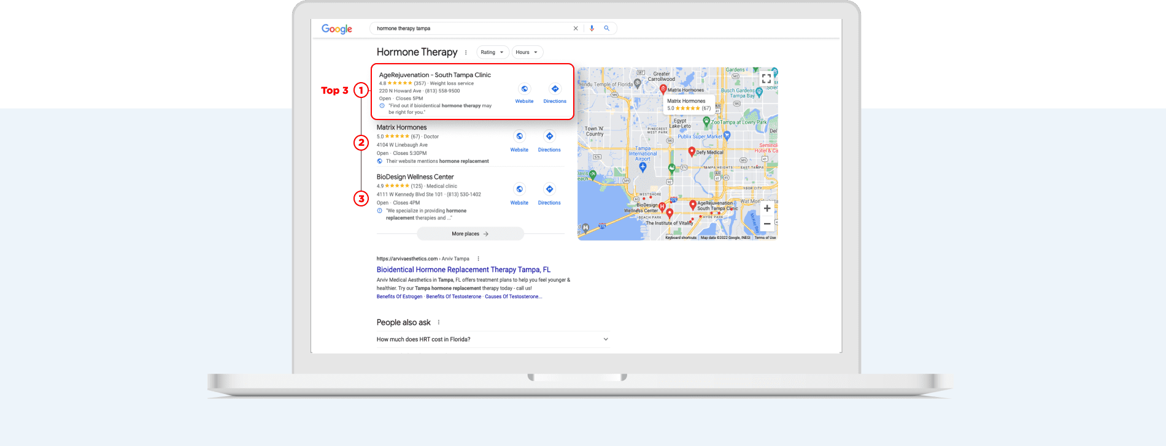Click AgeRejuvenation South Tampa map pin
1166x446 pixels.
click(693, 205)
